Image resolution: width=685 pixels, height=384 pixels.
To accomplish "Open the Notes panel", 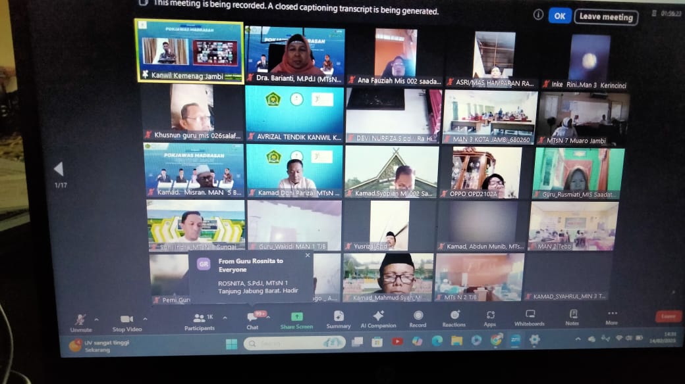I will coord(572,316).
